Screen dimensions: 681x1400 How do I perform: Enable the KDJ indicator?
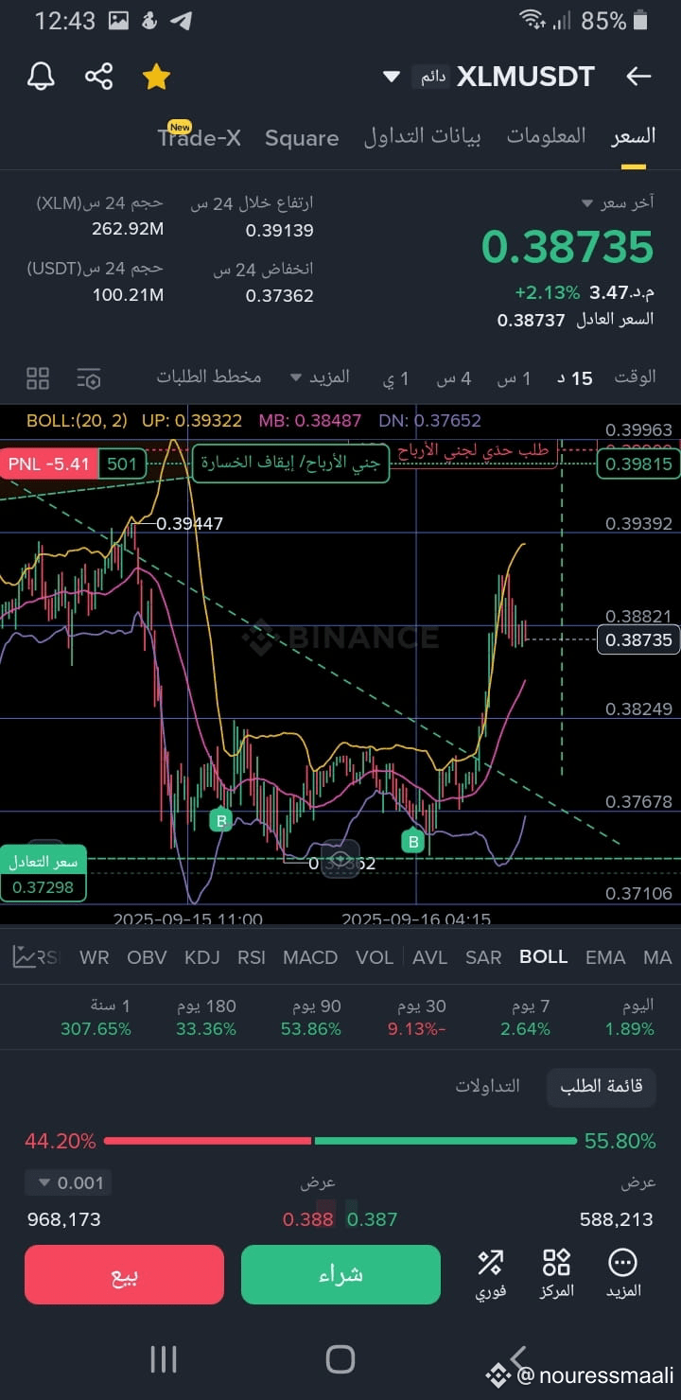click(x=201, y=957)
